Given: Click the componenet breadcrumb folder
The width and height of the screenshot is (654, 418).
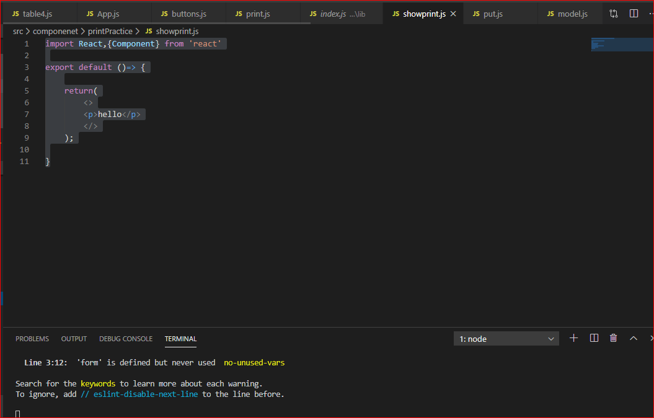Looking at the screenshot, I should coord(55,31).
